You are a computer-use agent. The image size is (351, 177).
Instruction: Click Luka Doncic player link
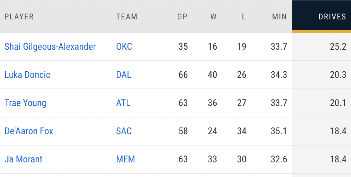(27, 75)
